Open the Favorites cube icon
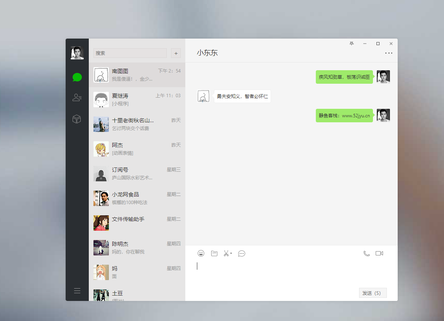 pyautogui.click(x=77, y=119)
